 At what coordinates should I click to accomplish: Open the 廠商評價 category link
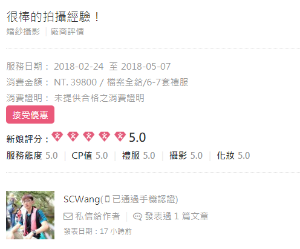(x=67, y=32)
